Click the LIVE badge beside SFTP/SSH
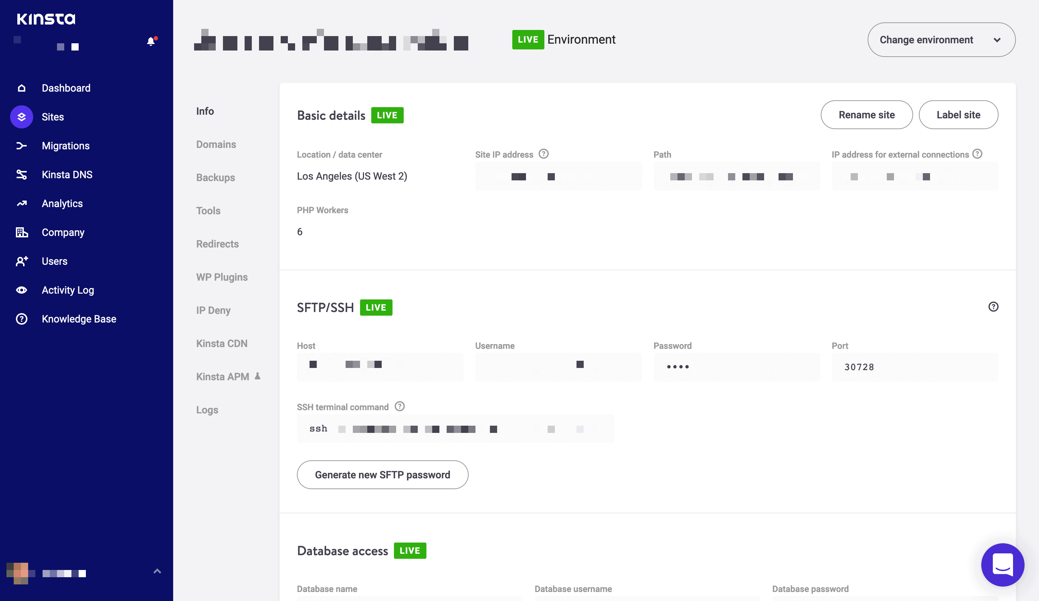This screenshot has width=1039, height=601. (376, 307)
